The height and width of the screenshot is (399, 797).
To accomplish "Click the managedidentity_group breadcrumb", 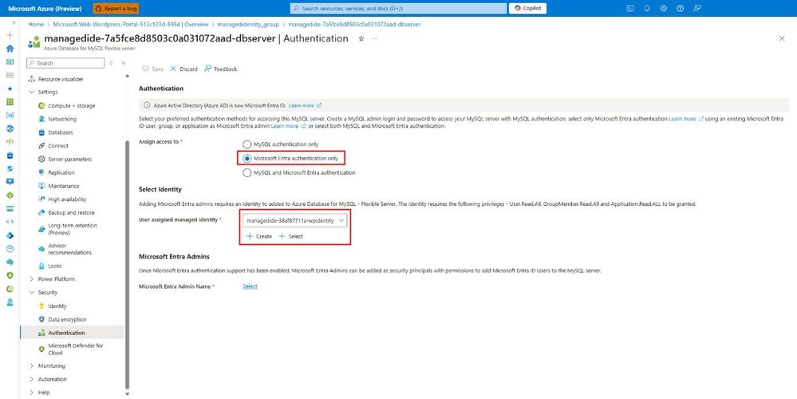I will pos(248,24).
